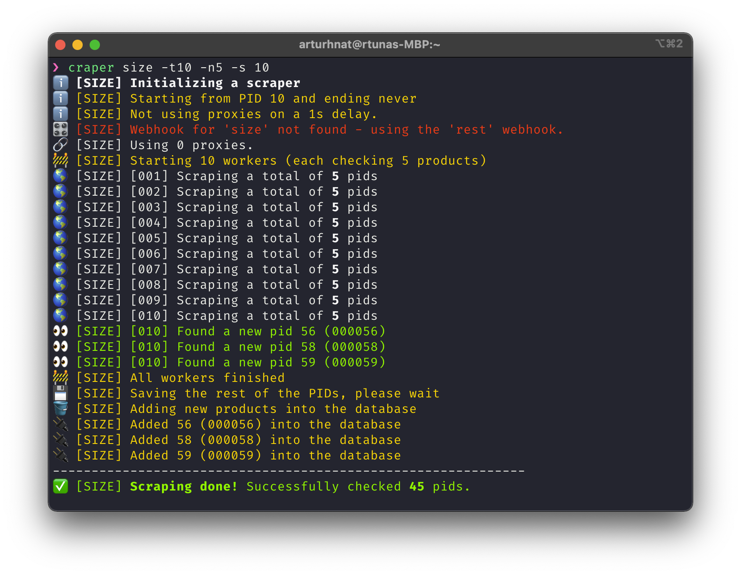The width and height of the screenshot is (741, 575).
Task: Click the globe icon on 'Scraping' worker [010] line
Action: tap(60, 316)
